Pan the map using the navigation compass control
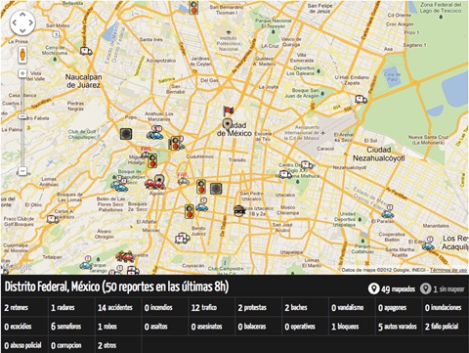 pyautogui.click(x=22, y=22)
